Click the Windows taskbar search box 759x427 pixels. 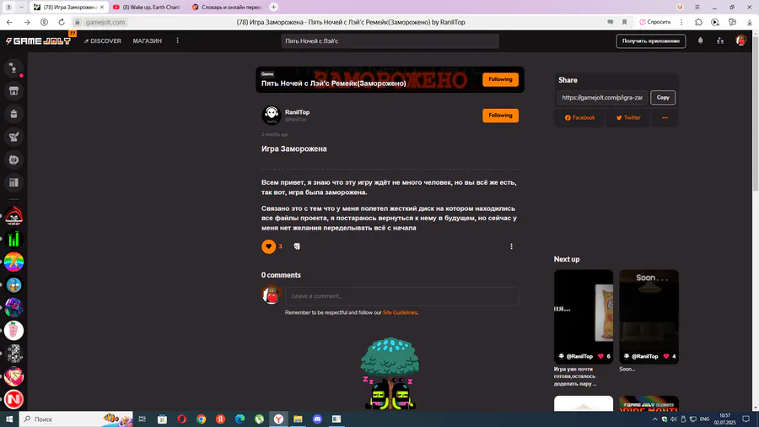pyautogui.click(x=76, y=419)
